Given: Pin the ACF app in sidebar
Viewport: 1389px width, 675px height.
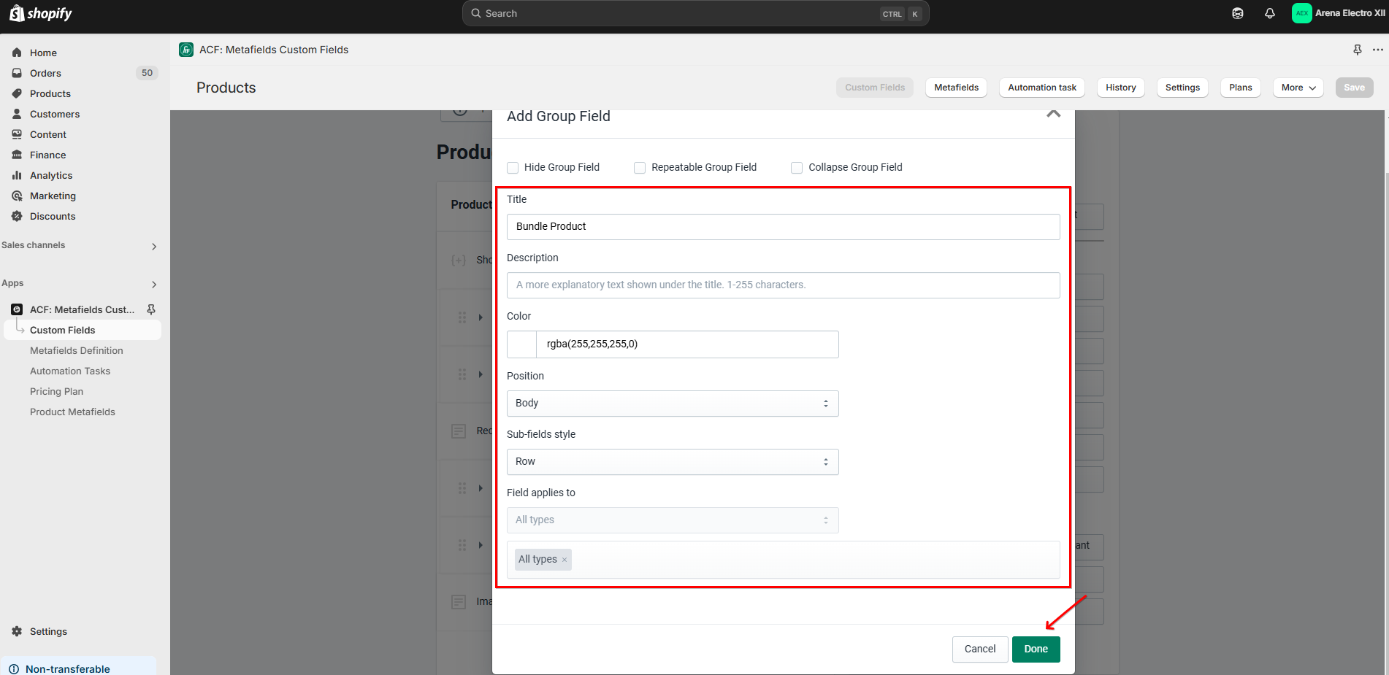Looking at the screenshot, I should point(151,309).
